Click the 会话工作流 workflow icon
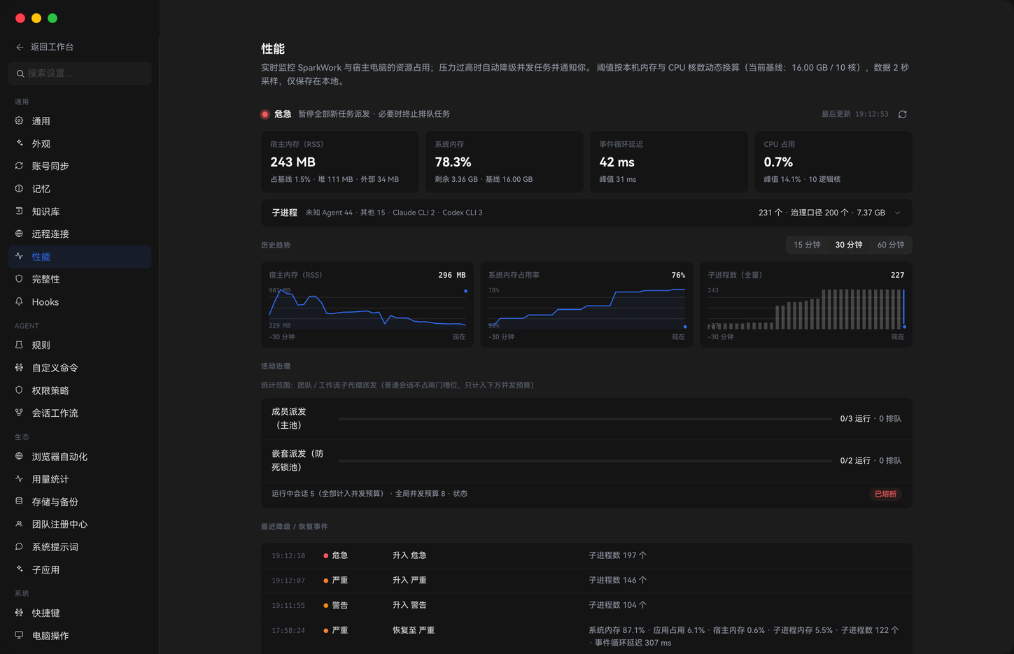 pyautogui.click(x=19, y=413)
